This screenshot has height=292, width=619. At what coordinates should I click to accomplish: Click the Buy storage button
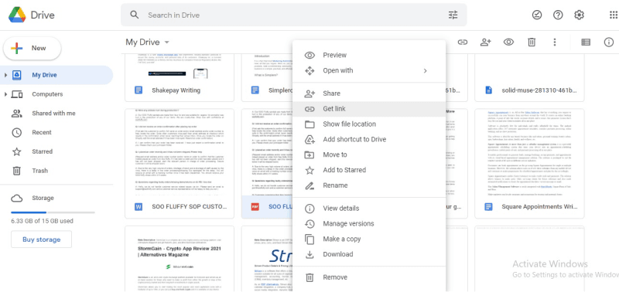pyautogui.click(x=42, y=239)
